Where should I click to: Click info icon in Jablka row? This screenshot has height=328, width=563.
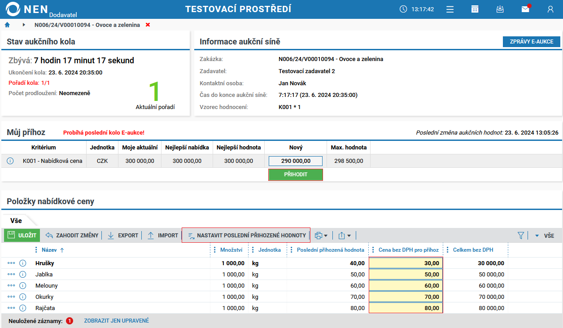pos(23,274)
